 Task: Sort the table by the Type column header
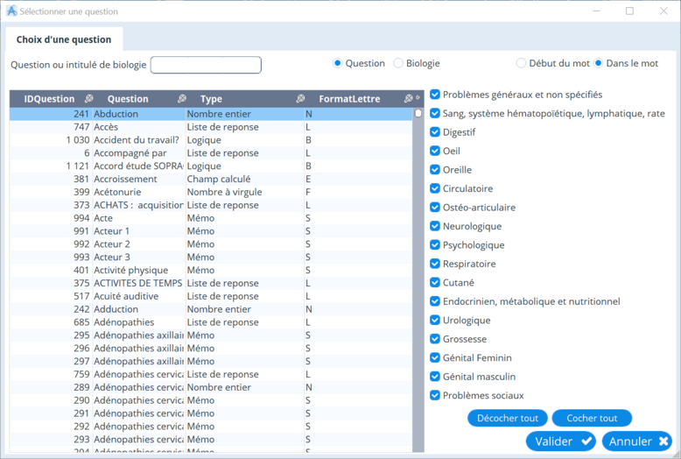pyautogui.click(x=211, y=99)
